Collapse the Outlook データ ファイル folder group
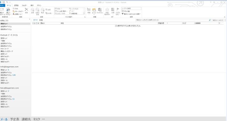 pos(0,35)
